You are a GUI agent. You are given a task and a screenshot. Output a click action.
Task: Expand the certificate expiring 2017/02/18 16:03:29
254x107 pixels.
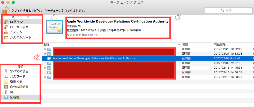tap(45, 77)
